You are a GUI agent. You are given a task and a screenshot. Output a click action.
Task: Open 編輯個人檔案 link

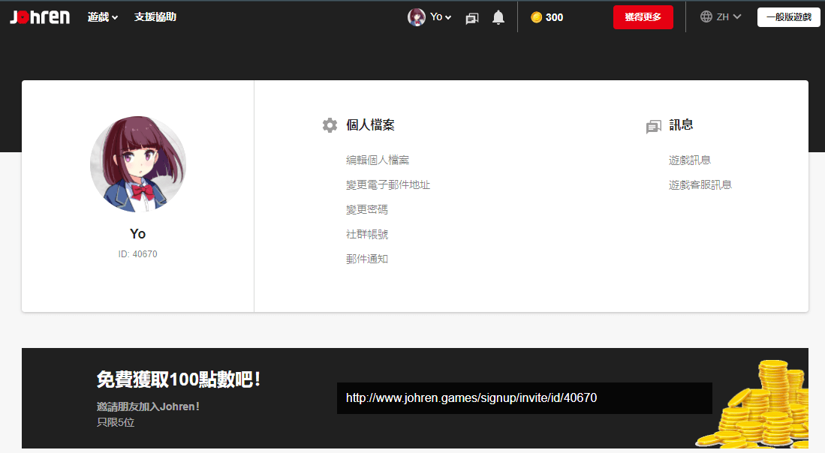click(x=378, y=160)
